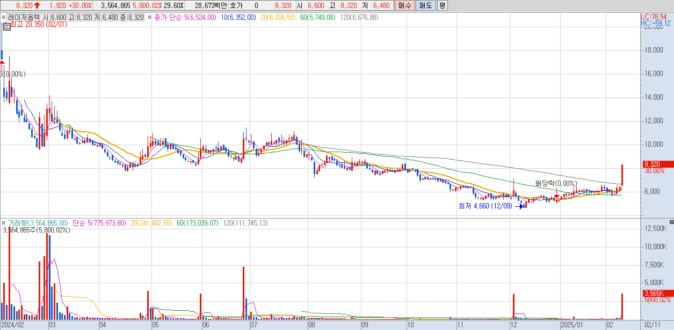
Task: Click the 매수 (buy) button
Action: [x=404, y=5]
